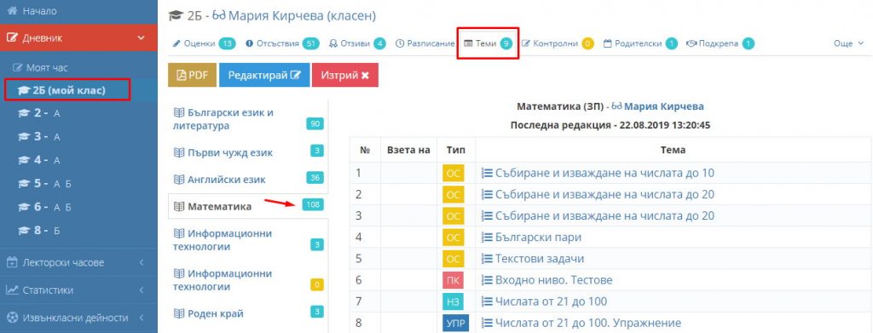873x333 pixels.
Task: Click the clock icon next to Разписание
Action: (x=399, y=43)
